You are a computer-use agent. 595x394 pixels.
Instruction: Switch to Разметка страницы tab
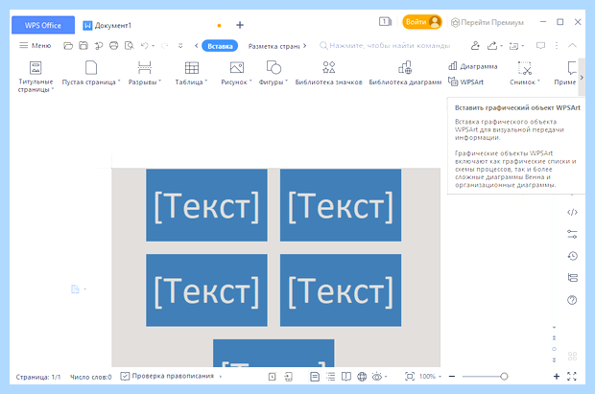[274, 46]
